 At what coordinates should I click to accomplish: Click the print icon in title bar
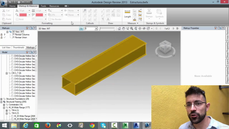click(x=19, y=2)
